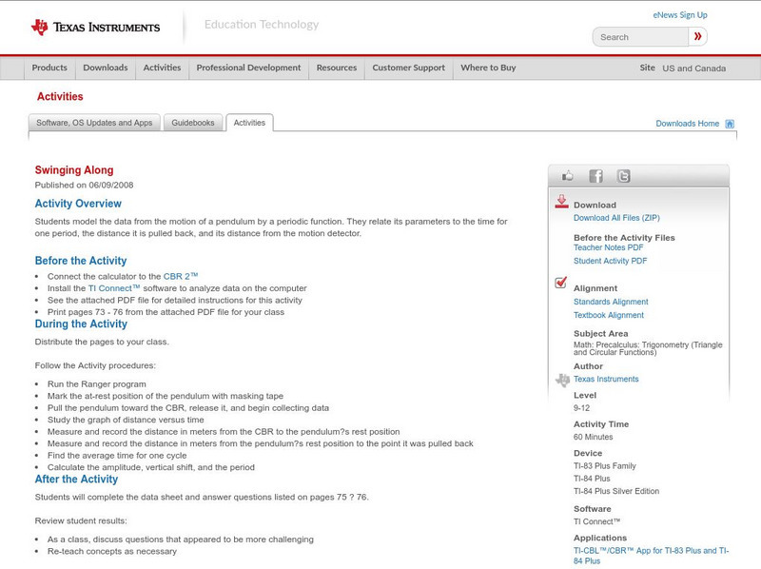
Task: Click the After the Activity heading
Action: pyautogui.click(x=76, y=480)
